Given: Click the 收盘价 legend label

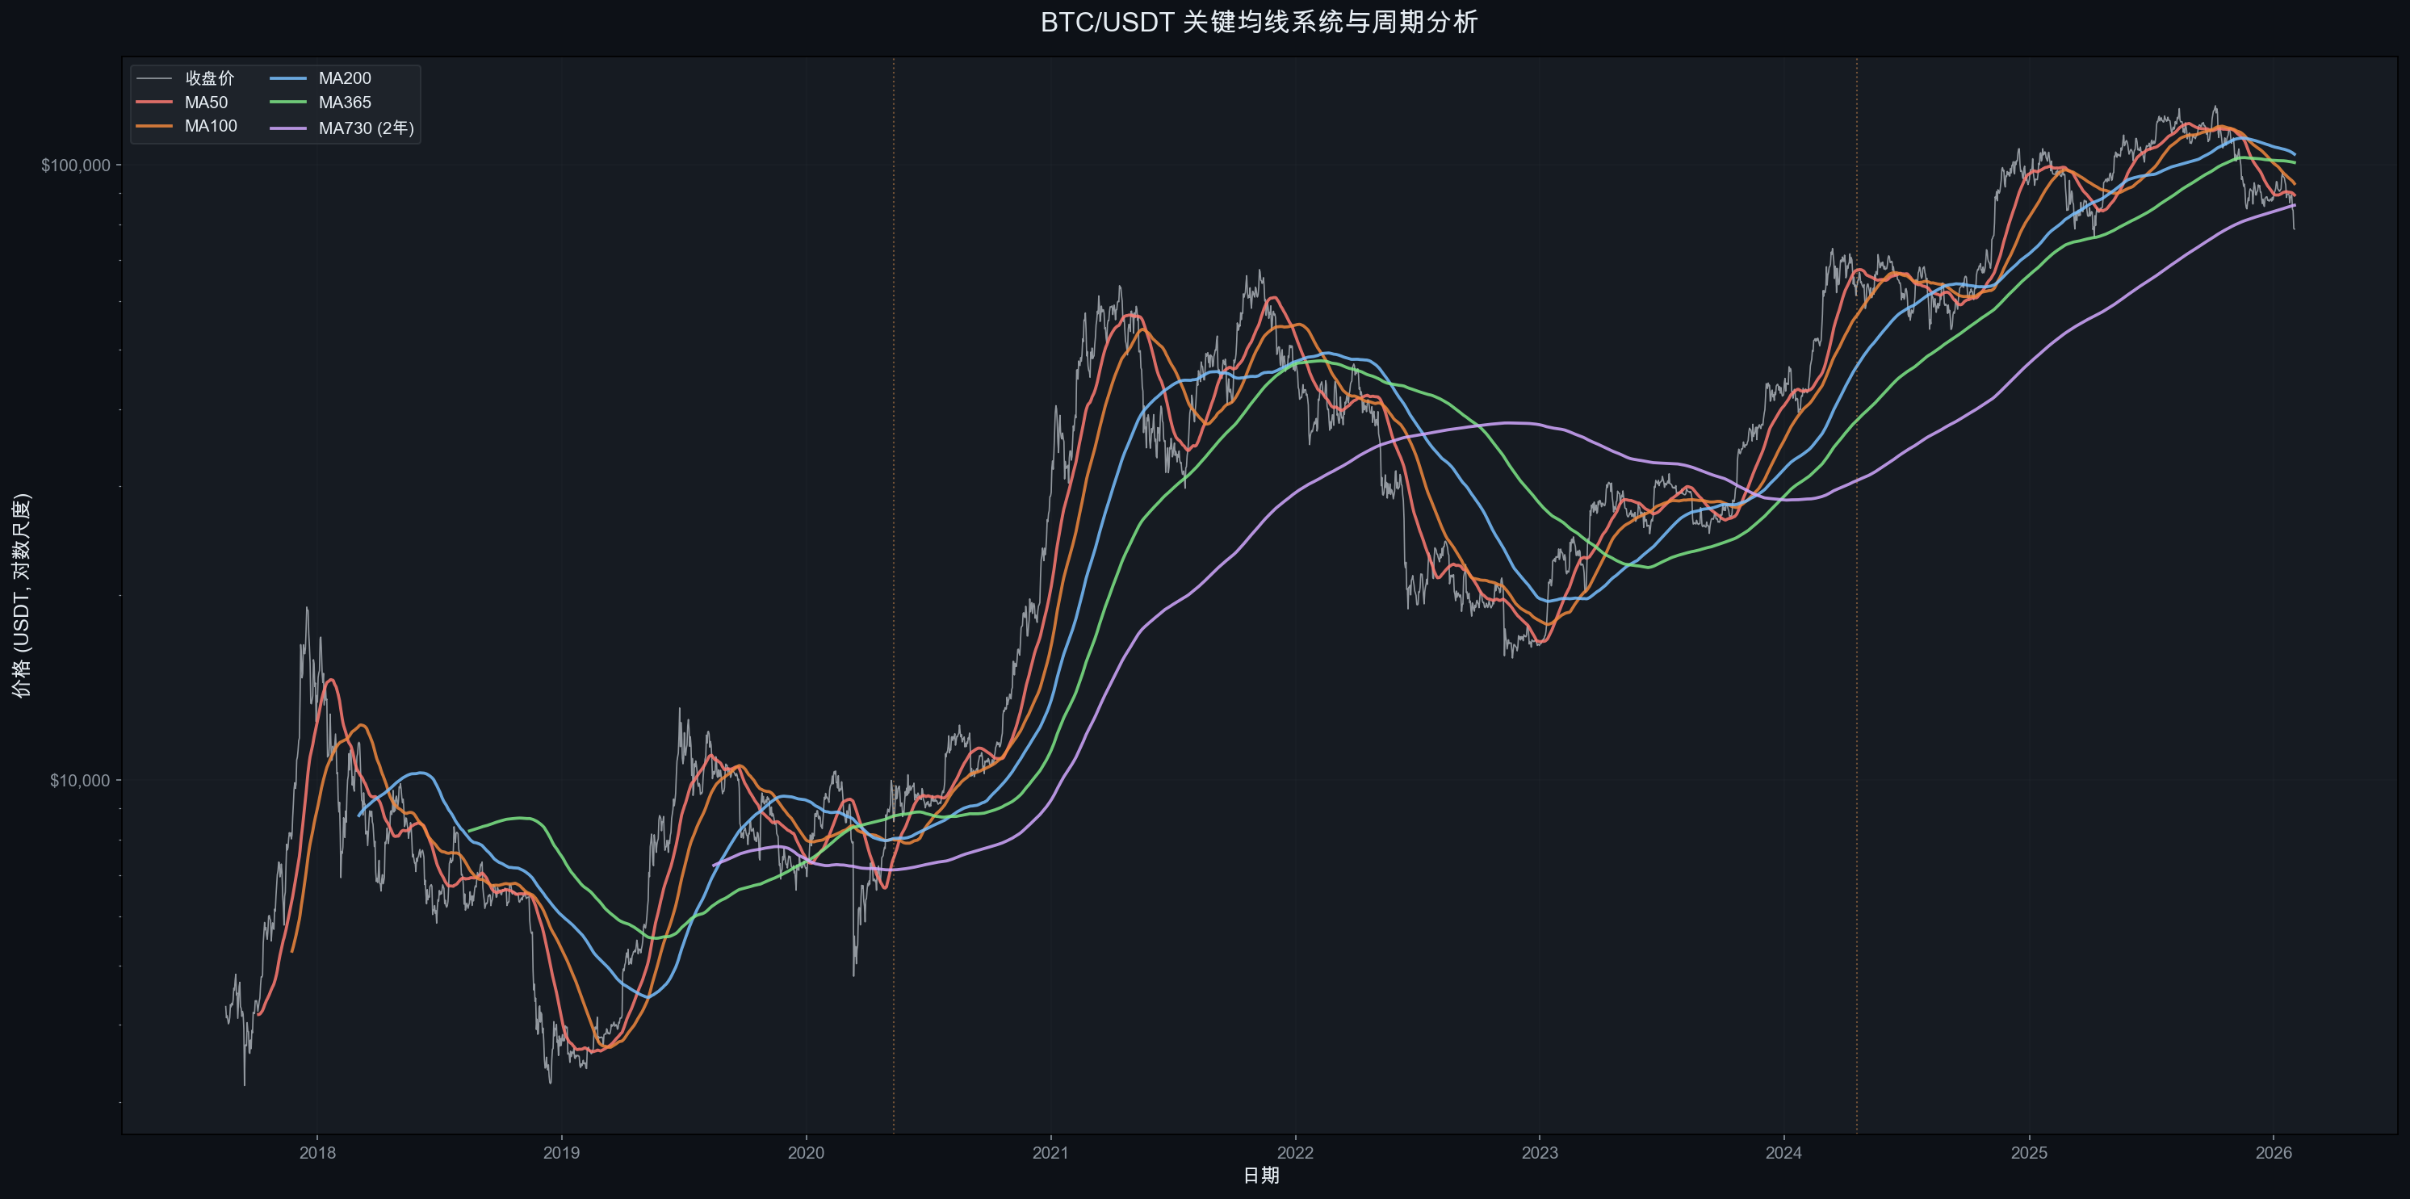Looking at the screenshot, I should coord(210,78).
